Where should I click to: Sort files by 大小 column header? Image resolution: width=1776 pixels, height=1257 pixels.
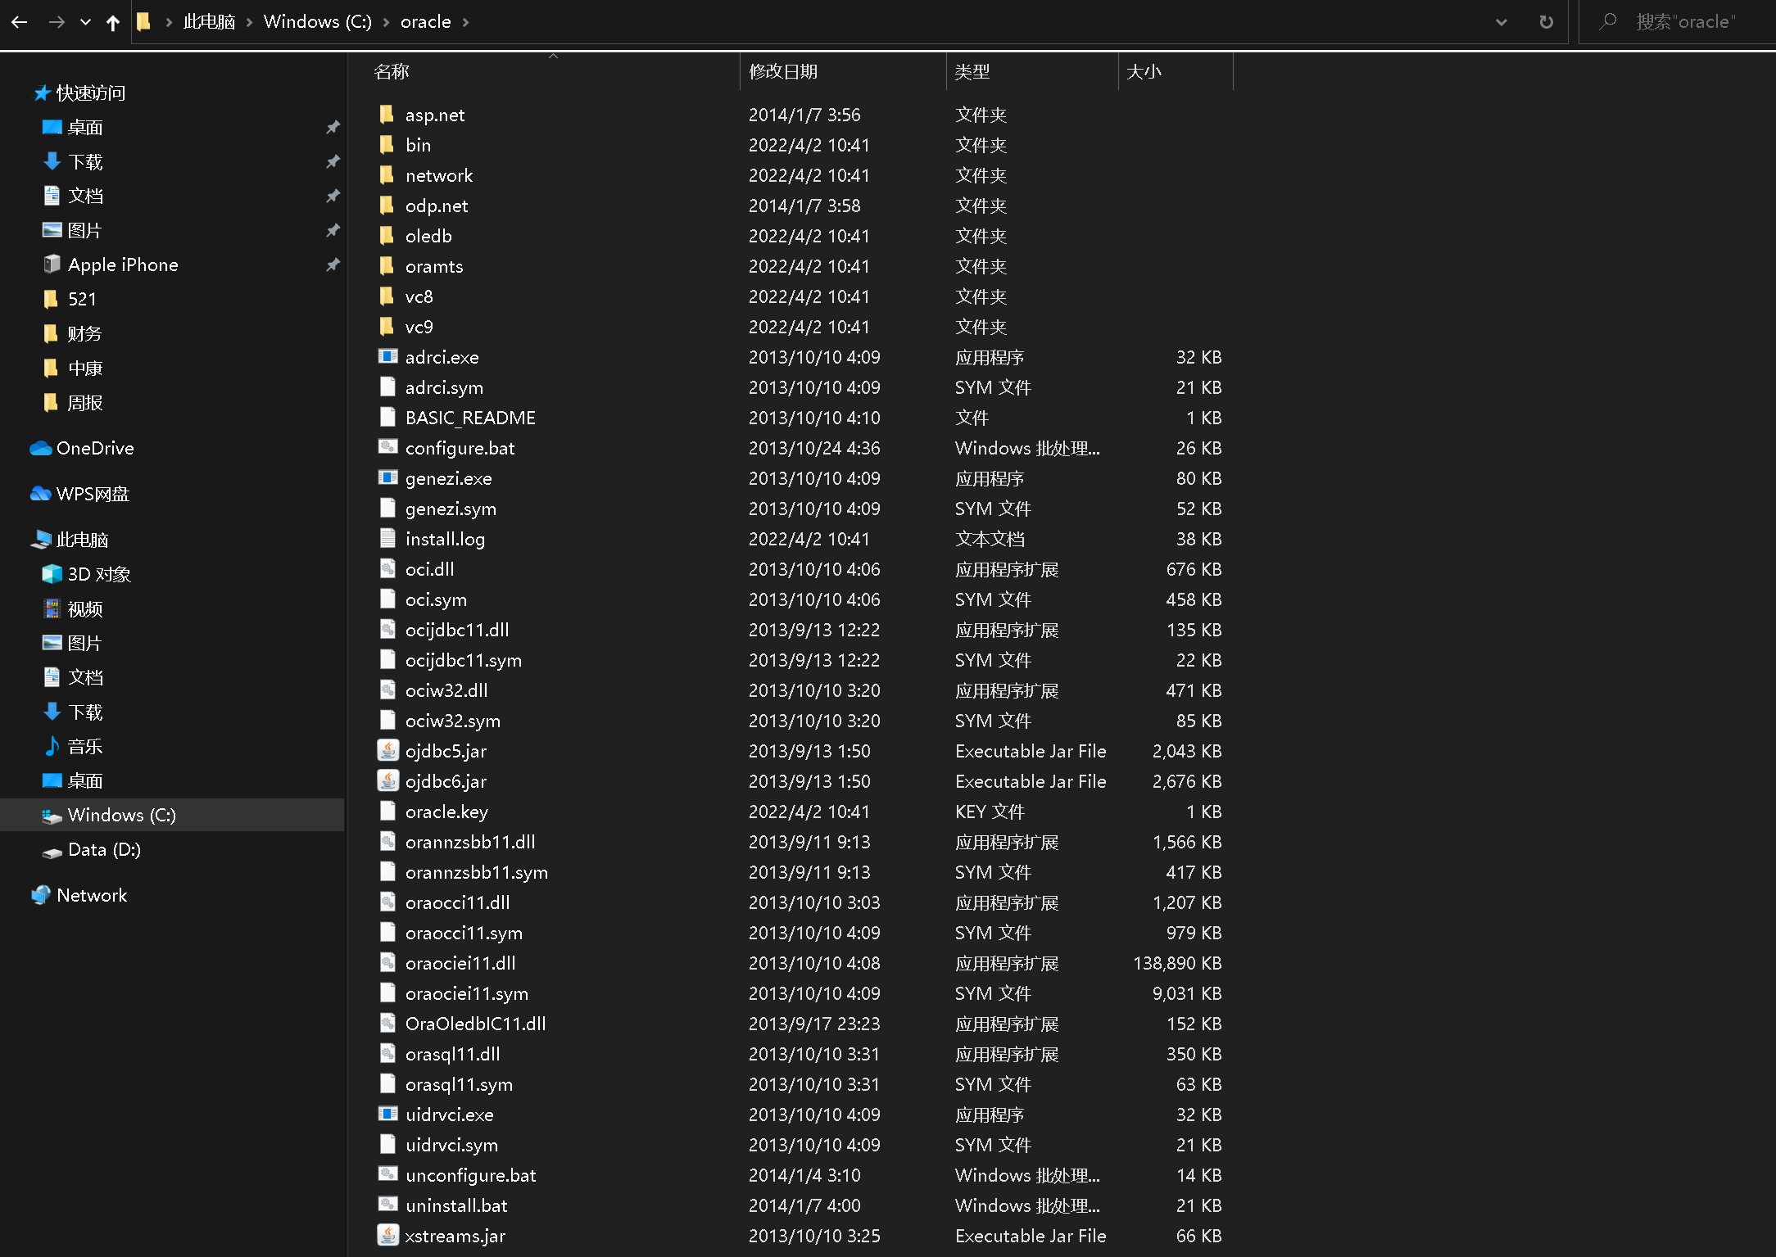[1144, 71]
